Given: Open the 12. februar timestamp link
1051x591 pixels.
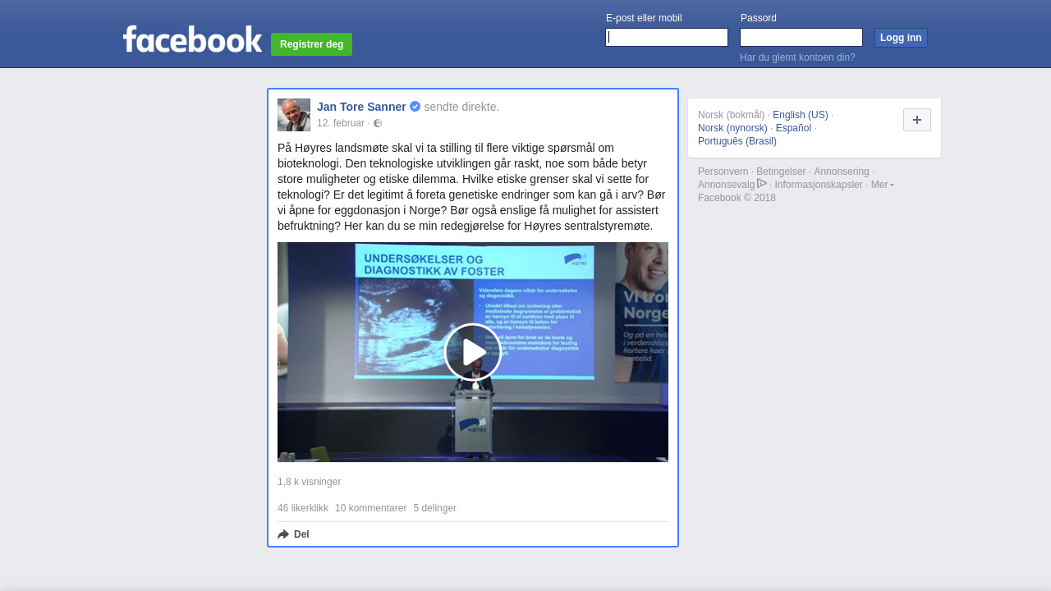Looking at the screenshot, I should point(341,123).
